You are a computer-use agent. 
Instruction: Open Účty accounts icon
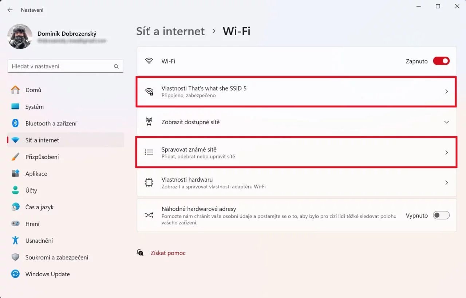15,190
